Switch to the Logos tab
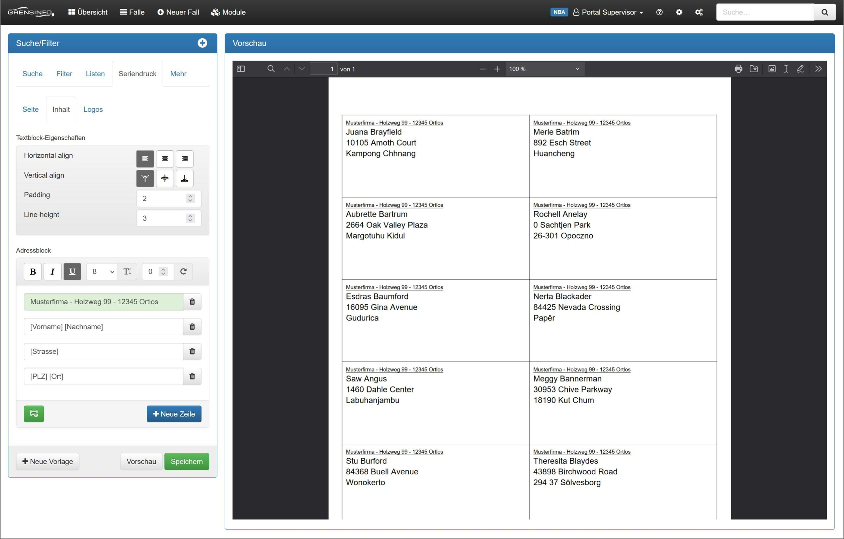The width and height of the screenshot is (844, 539). click(93, 109)
